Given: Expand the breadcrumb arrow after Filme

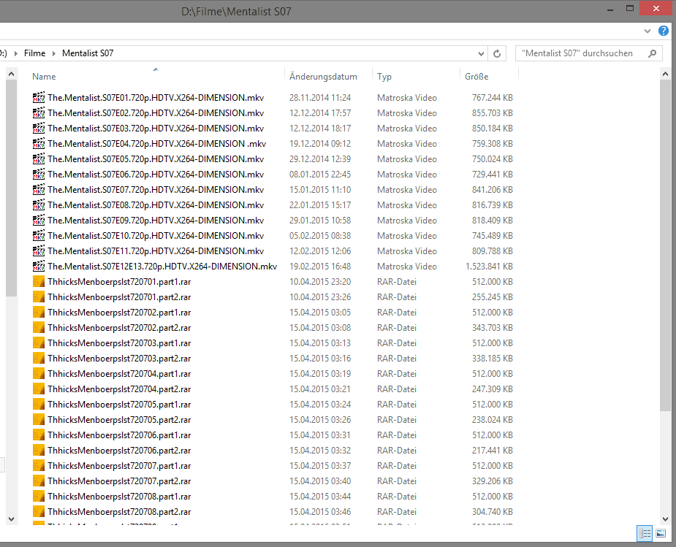Looking at the screenshot, I should point(54,53).
